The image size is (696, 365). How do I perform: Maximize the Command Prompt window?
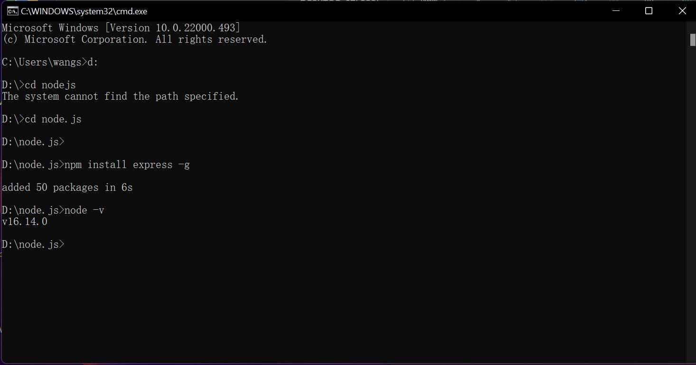coord(649,10)
